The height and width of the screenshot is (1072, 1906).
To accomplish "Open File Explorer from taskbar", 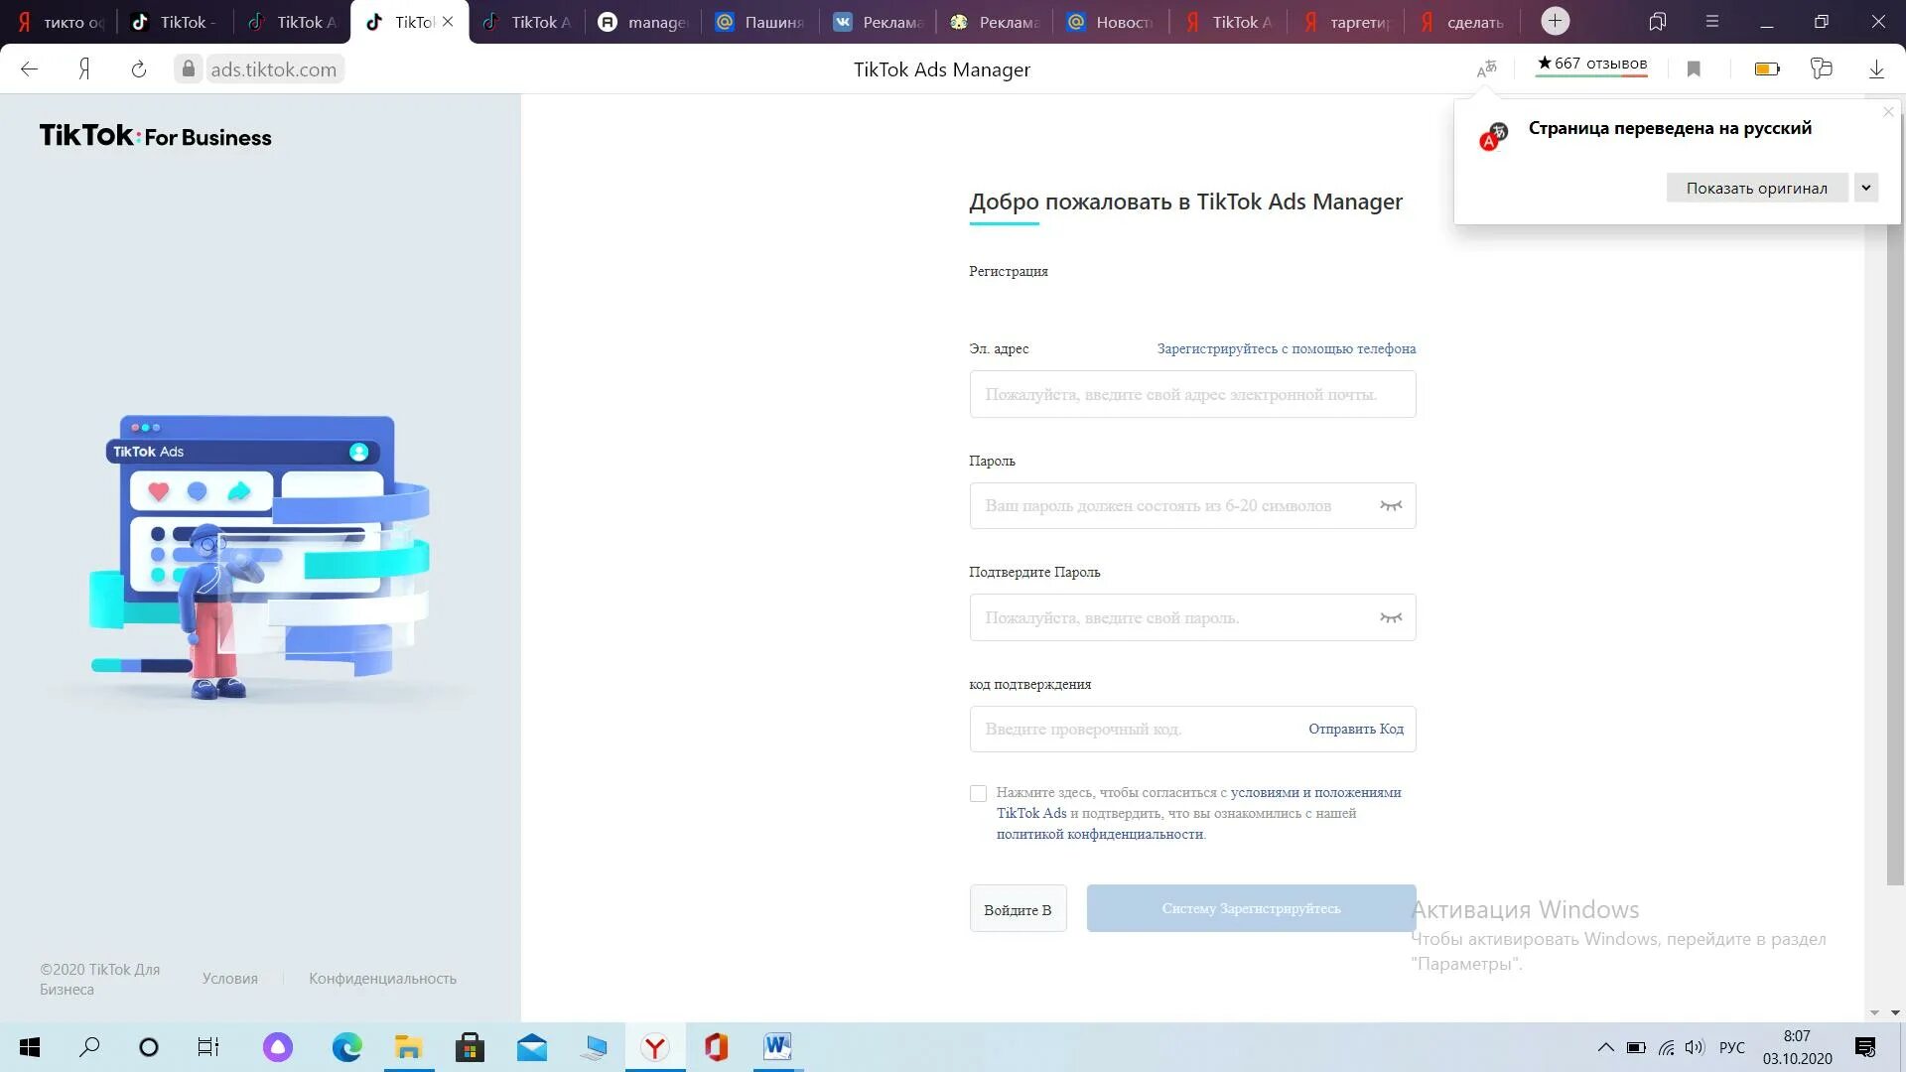I will tap(409, 1047).
